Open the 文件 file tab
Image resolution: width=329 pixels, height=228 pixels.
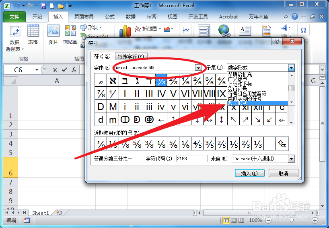14,17
